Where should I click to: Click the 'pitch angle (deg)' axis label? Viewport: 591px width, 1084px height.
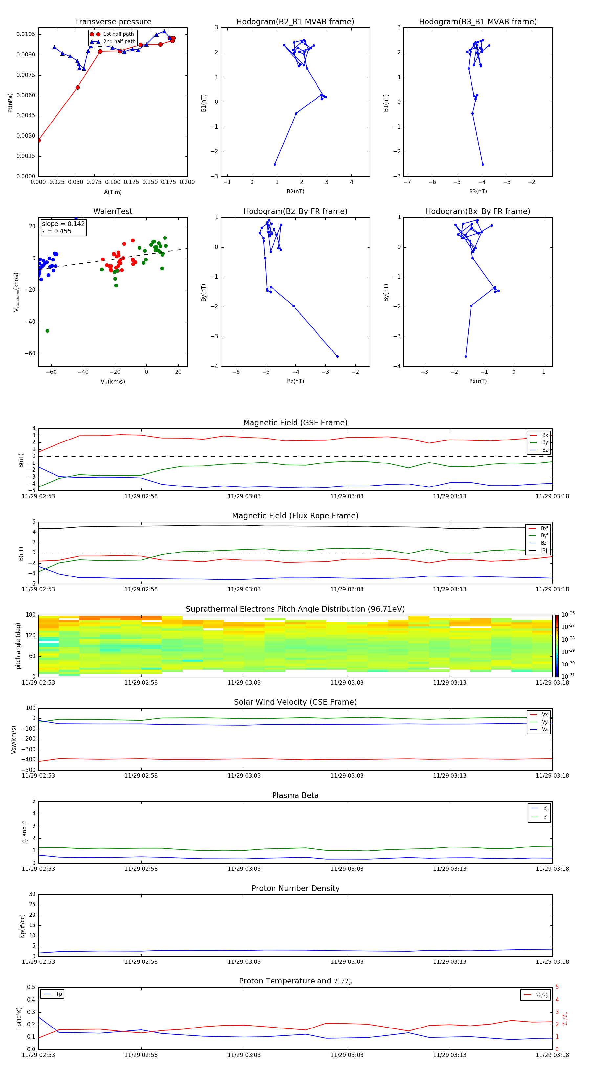[x=18, y=646]
